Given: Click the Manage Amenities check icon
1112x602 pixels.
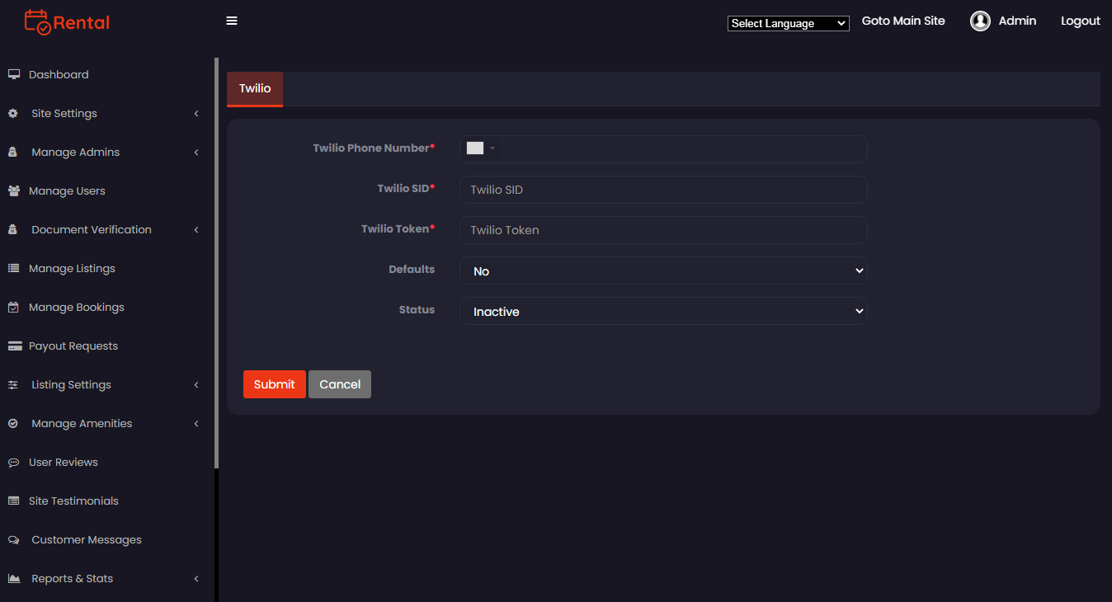Looking at the screenshot, I should (13, 423).
